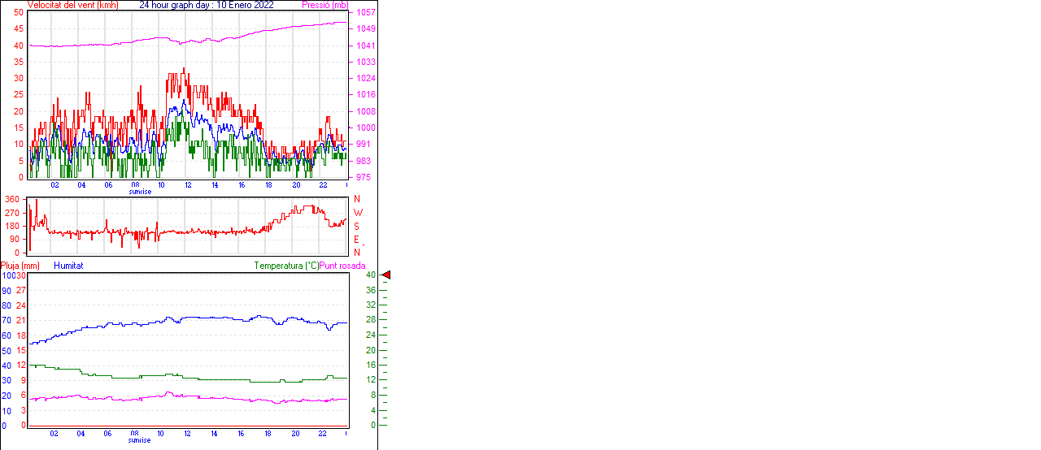Viewport: 1041px width, 450px height.
Task: Click 'sunrise' label under the wind speed graph
Action: point(140,193)
